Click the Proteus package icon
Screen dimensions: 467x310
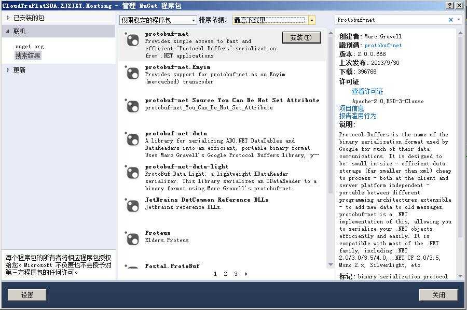(x=132, y=238)
